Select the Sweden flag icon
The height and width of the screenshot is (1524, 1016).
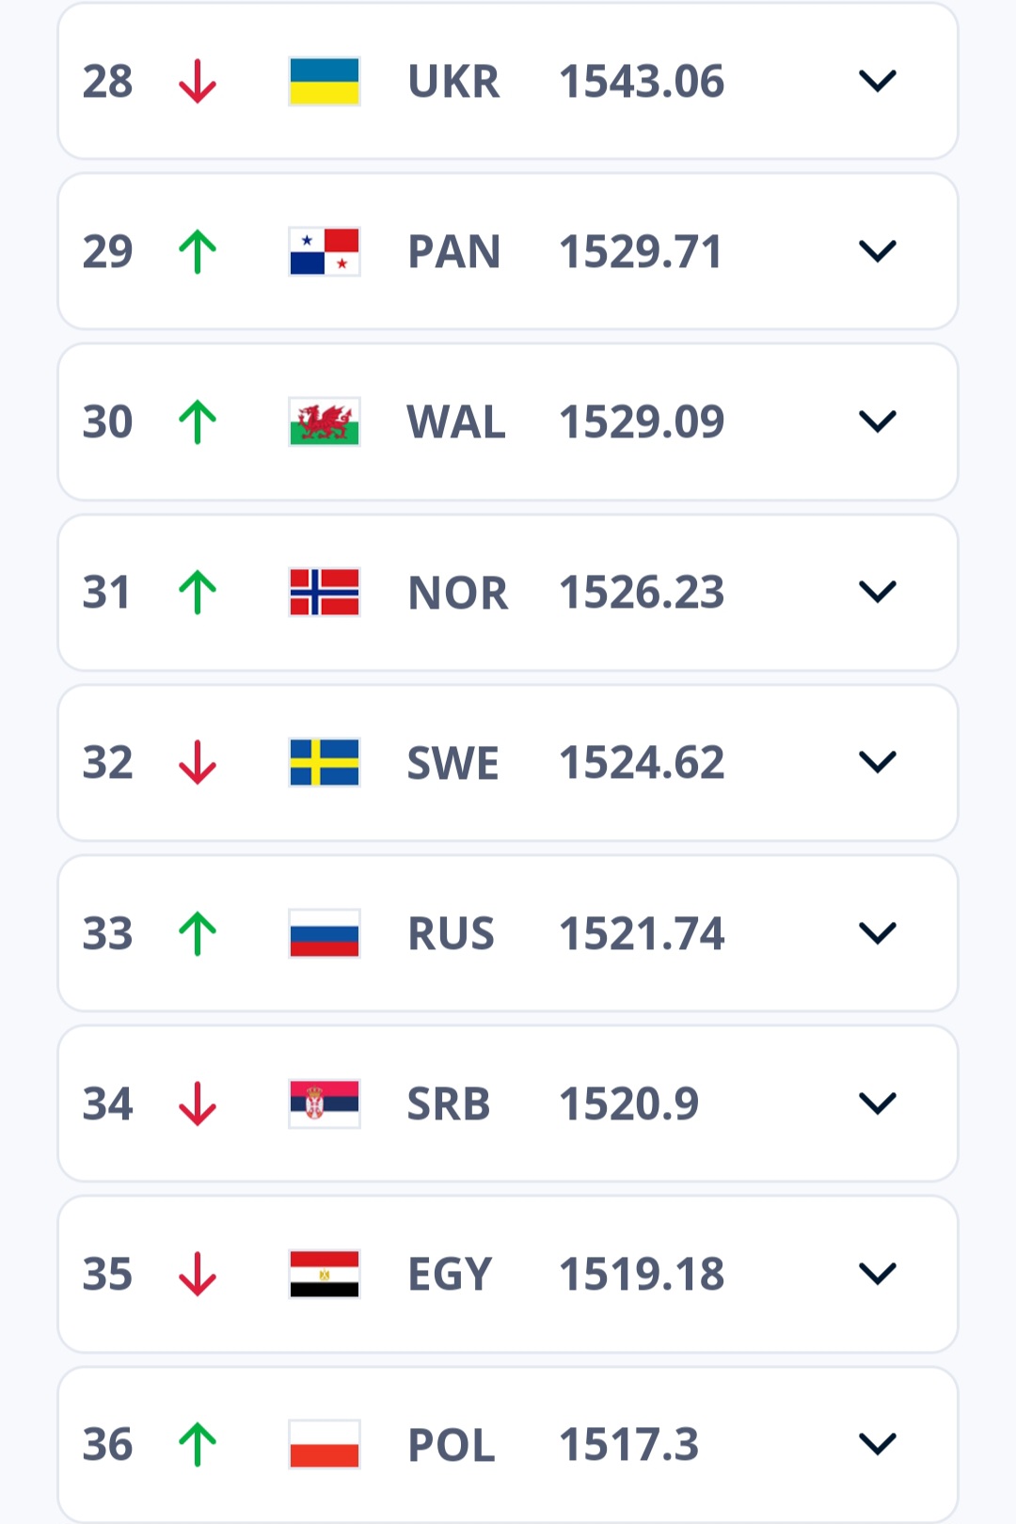(x=325, y=762)
